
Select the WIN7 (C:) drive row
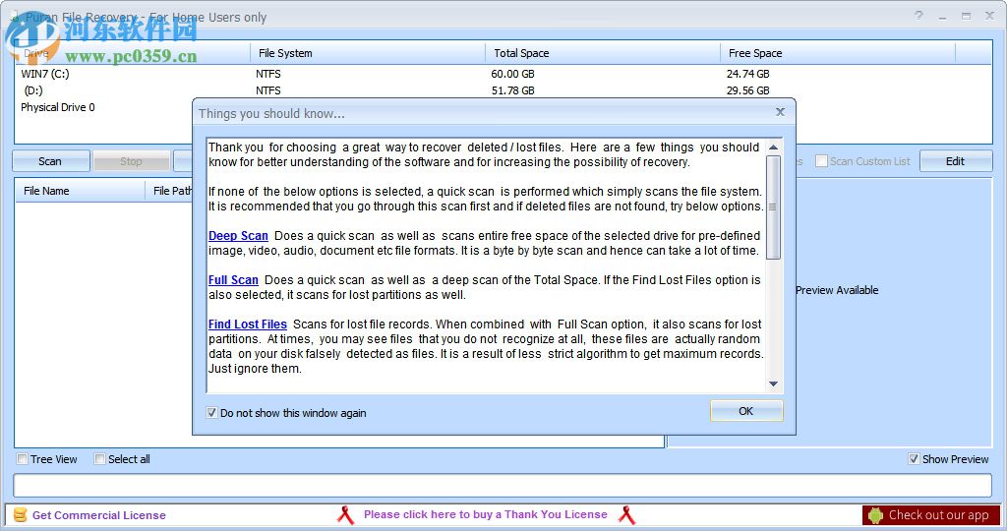(x=503, y=74)
